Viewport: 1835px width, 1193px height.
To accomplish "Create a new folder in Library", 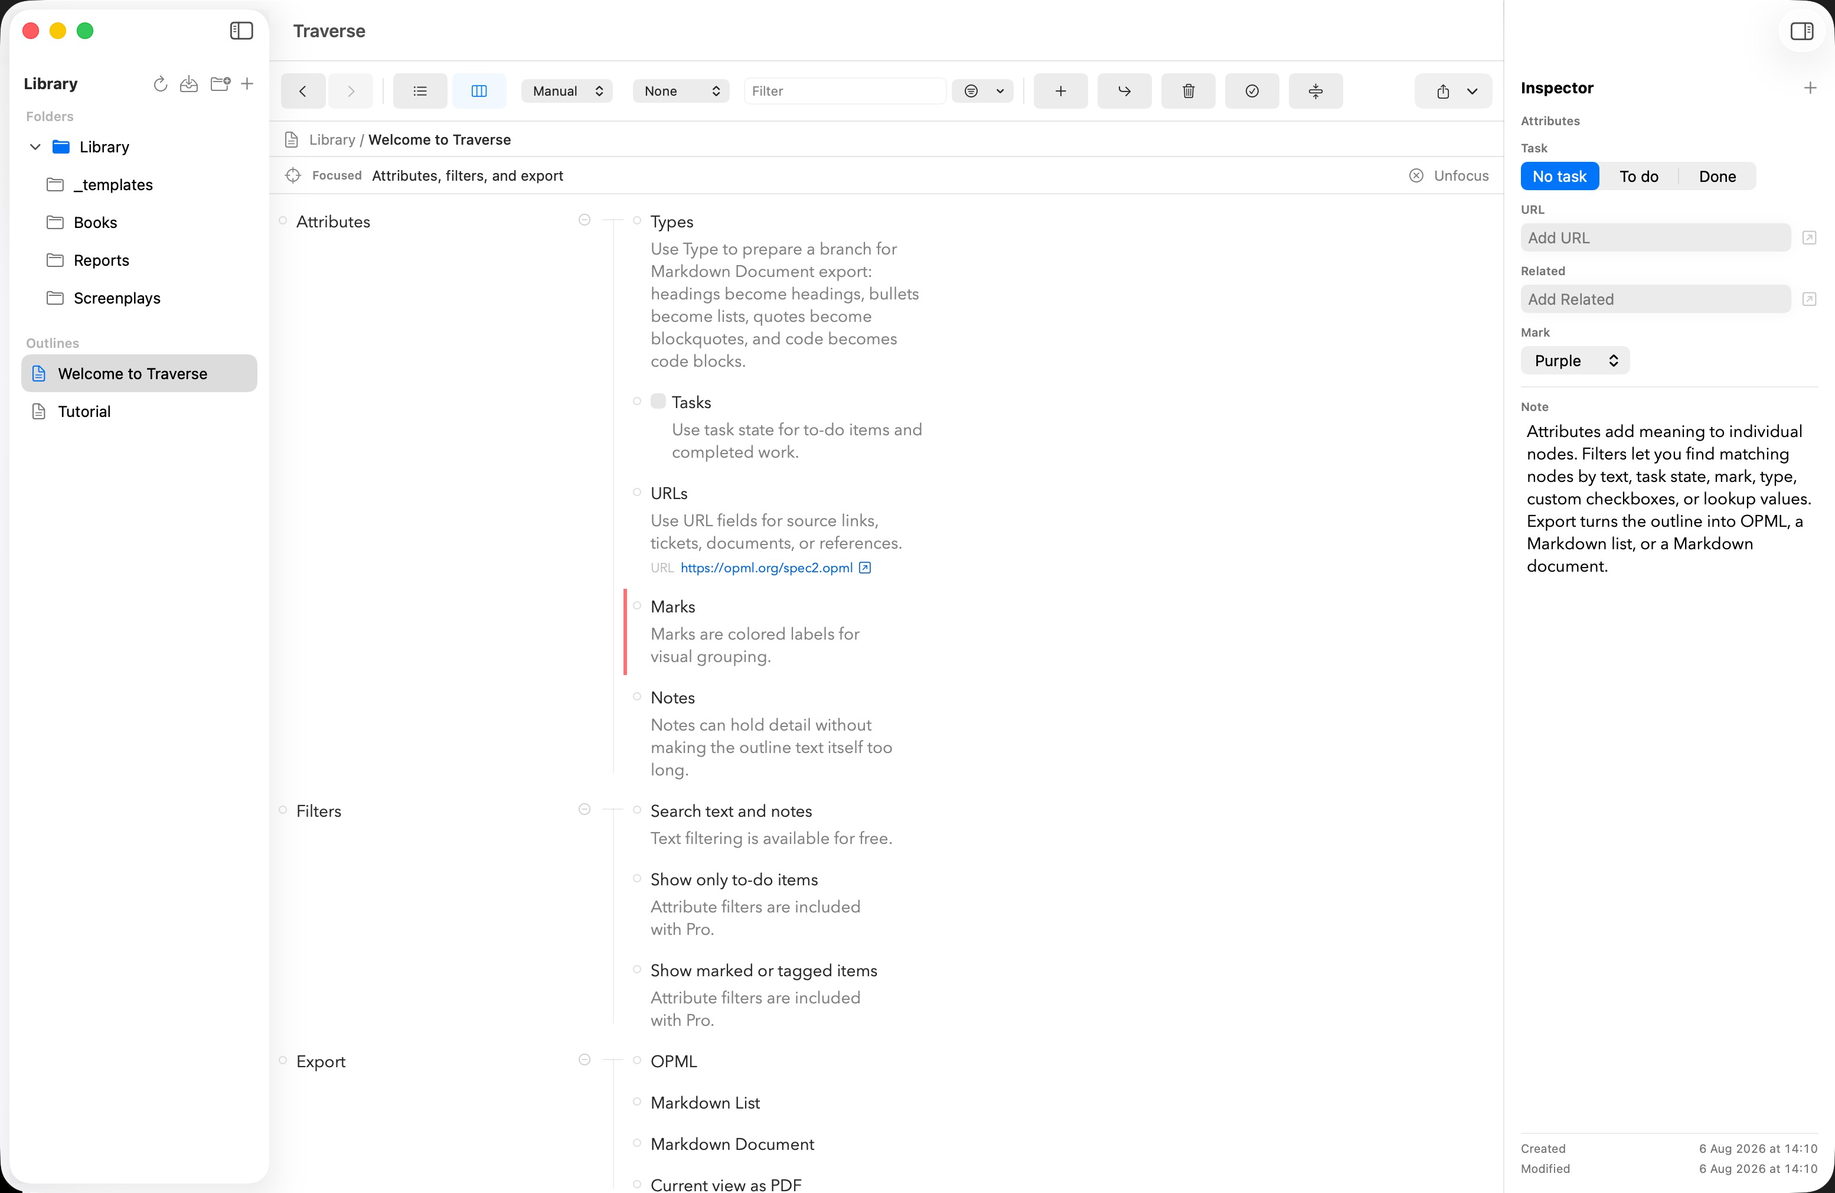I will click(220, 84).
